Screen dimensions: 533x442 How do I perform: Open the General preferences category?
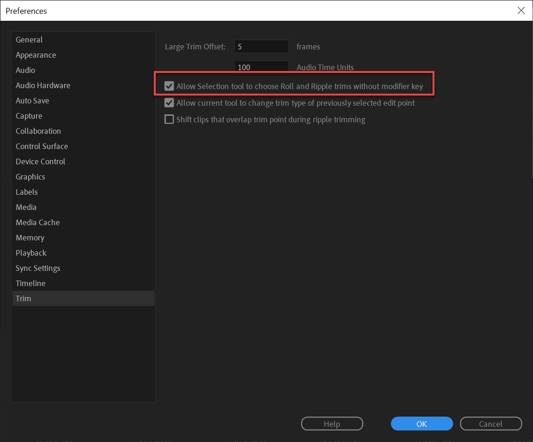tap(29, 40)
